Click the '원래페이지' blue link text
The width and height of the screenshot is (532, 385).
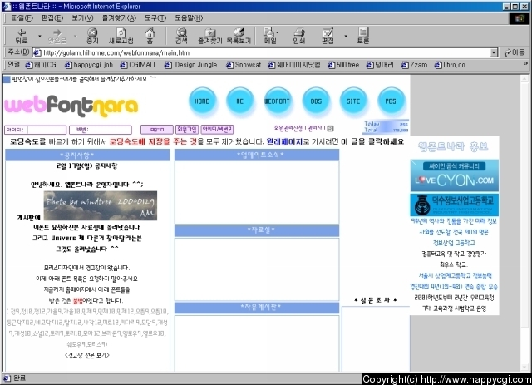click(x=284, y=141)
